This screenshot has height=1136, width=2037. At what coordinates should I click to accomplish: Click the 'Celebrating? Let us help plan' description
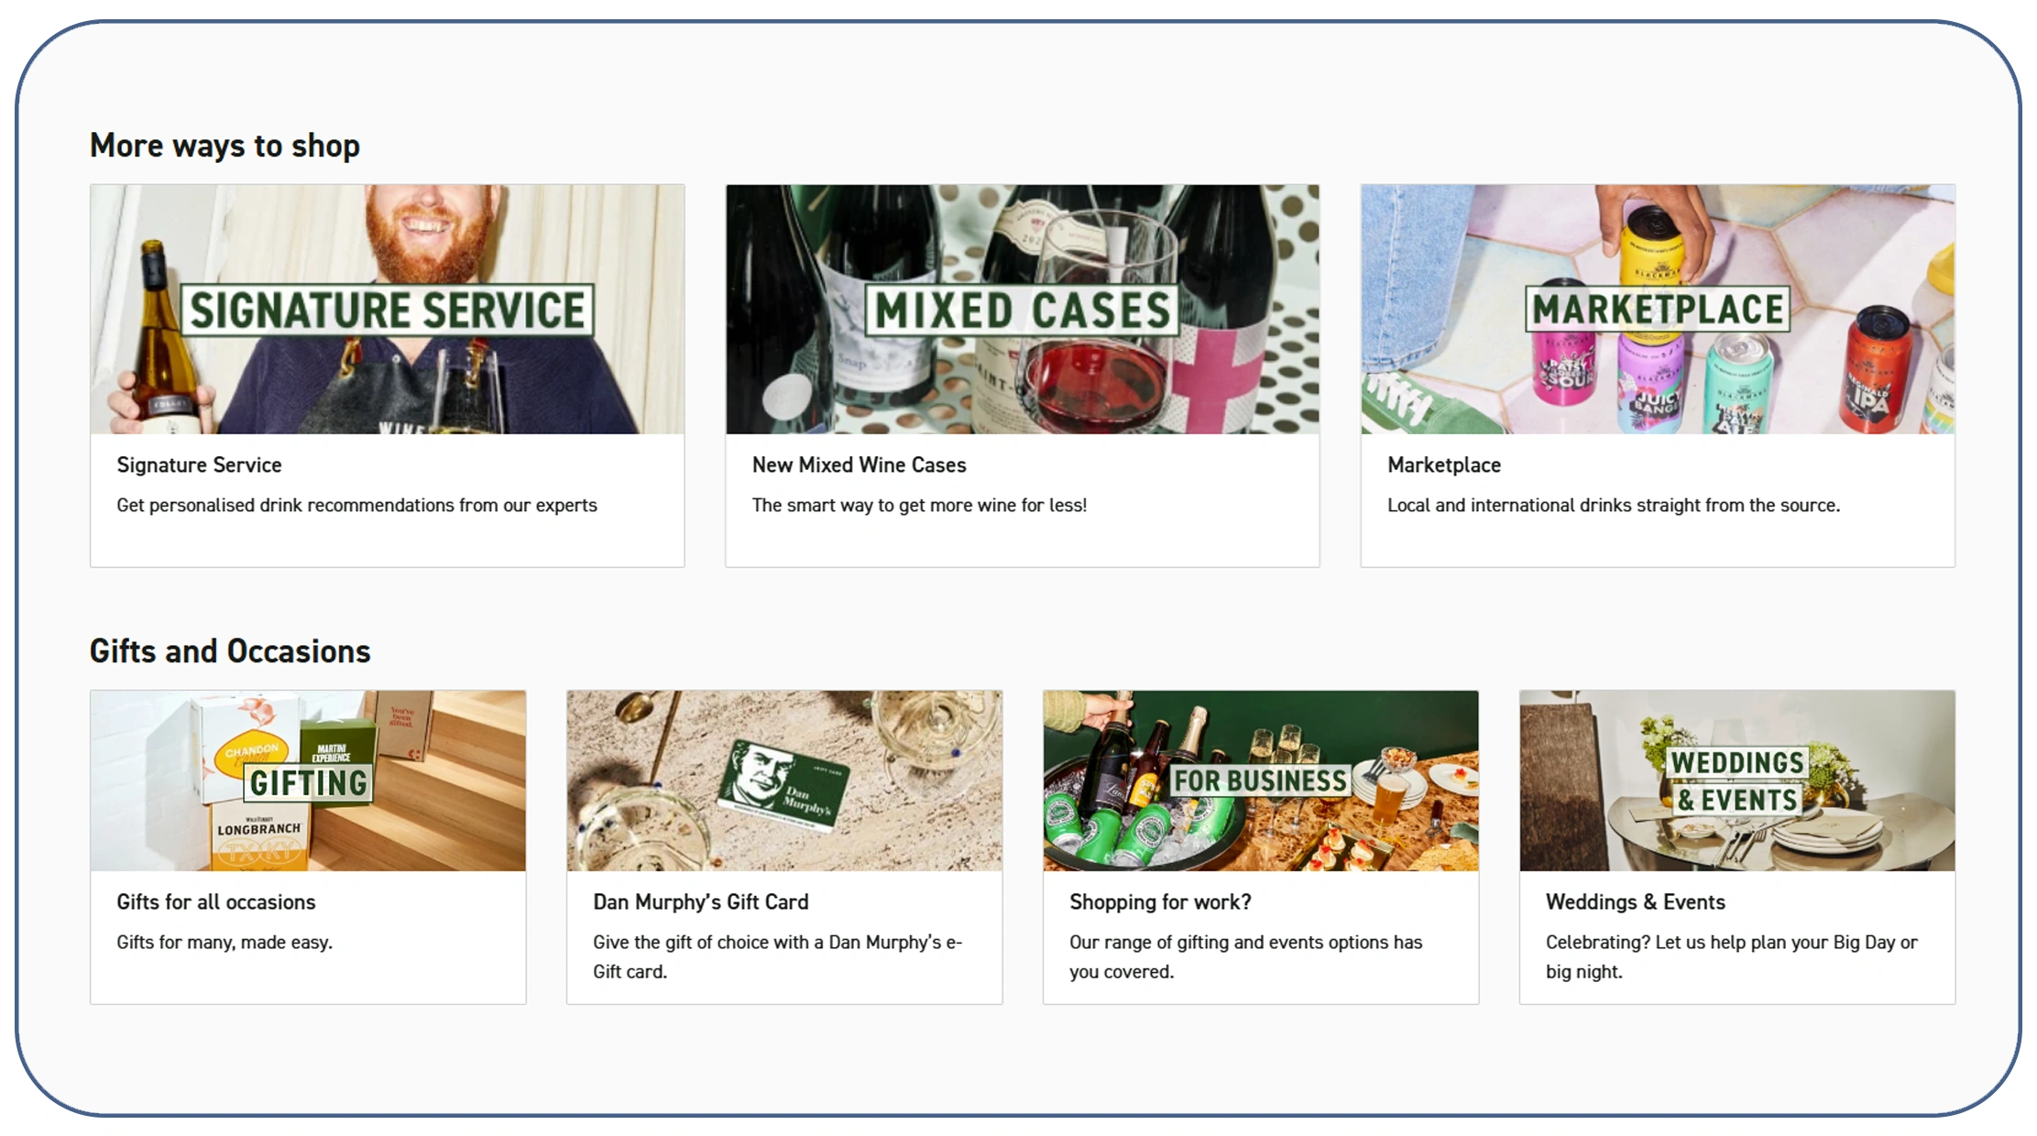pos(1731,957)
